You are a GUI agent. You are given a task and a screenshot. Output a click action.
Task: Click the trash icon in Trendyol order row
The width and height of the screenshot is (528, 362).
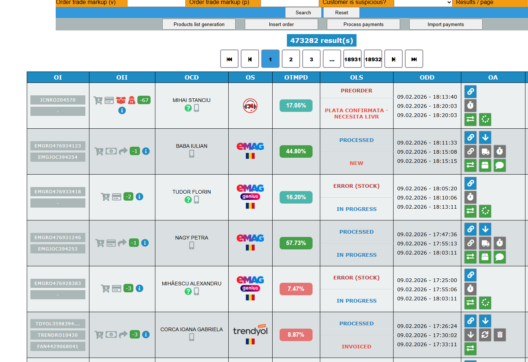(500, 334)
